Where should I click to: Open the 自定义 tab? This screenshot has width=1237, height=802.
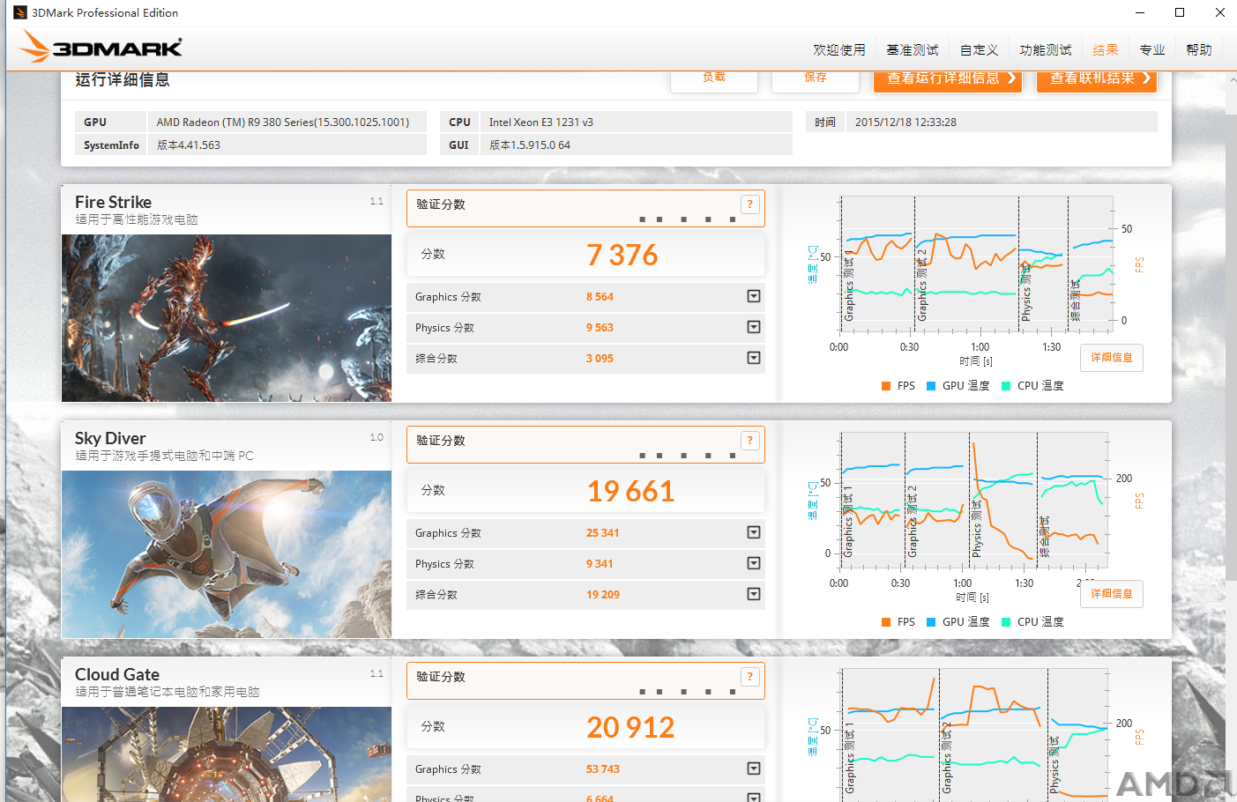point(980,50)
